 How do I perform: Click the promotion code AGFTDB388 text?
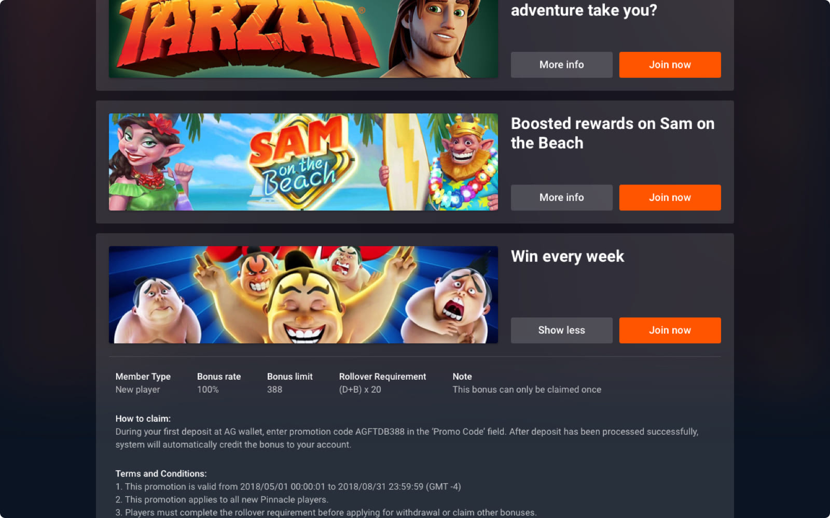click(x=380, y=431)
